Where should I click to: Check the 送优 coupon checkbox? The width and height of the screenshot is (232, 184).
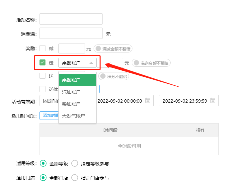tap(42, 89)
